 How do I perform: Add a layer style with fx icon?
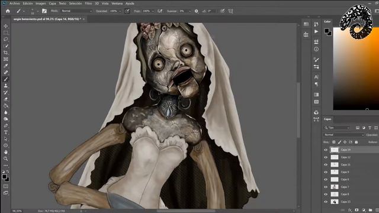coord(349,210)
